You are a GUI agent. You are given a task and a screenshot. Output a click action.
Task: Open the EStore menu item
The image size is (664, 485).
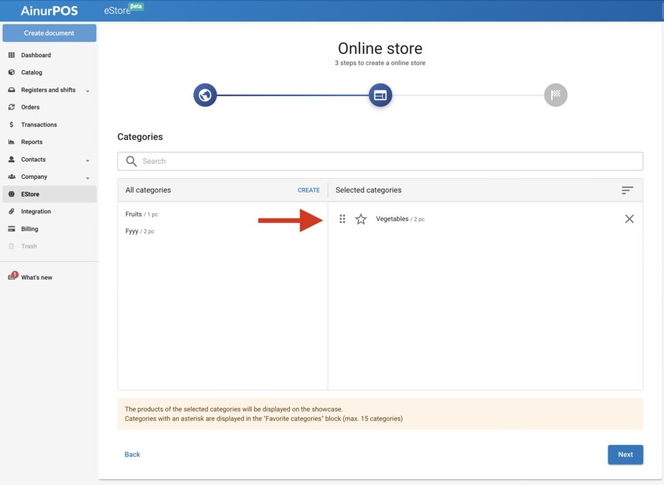pos(49,194)
